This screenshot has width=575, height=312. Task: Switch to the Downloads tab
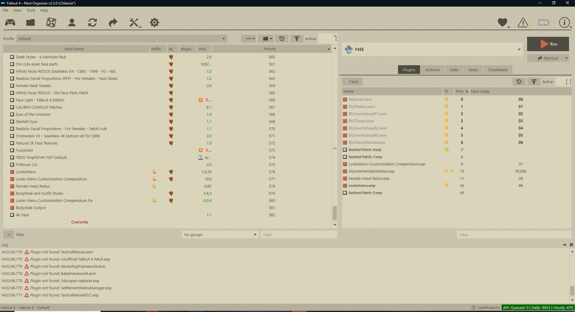click(498, 69)
